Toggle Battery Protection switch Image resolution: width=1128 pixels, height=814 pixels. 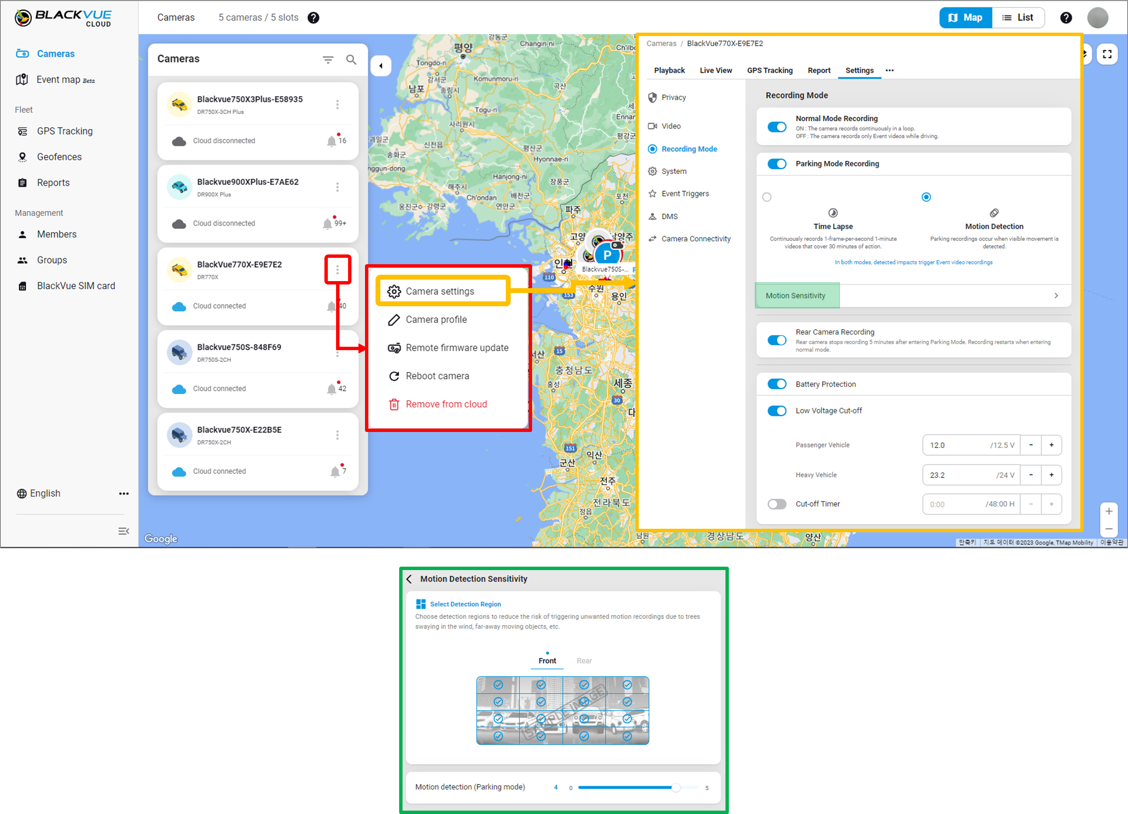click(777, 384)
